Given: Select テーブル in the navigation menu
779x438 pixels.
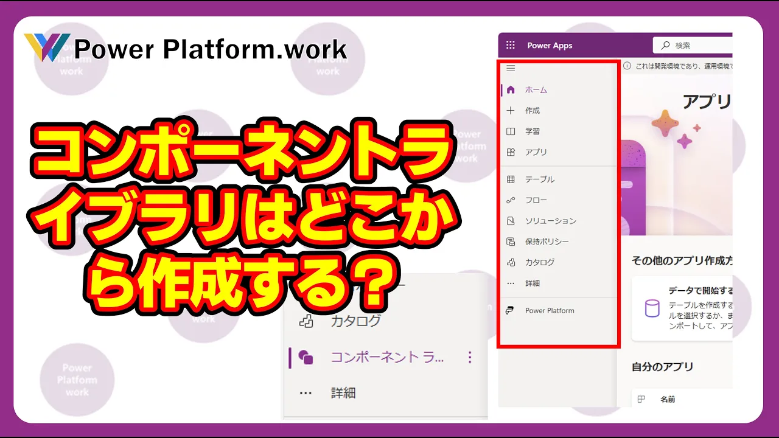Looking at the screenshot, I should click(x=540, y=179).
